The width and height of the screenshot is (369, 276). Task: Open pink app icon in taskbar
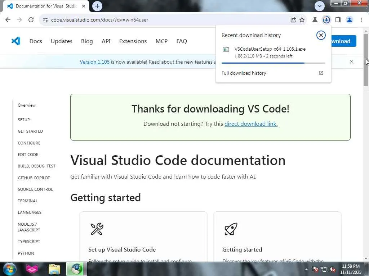pyautogui.click(x=32, y=269)
